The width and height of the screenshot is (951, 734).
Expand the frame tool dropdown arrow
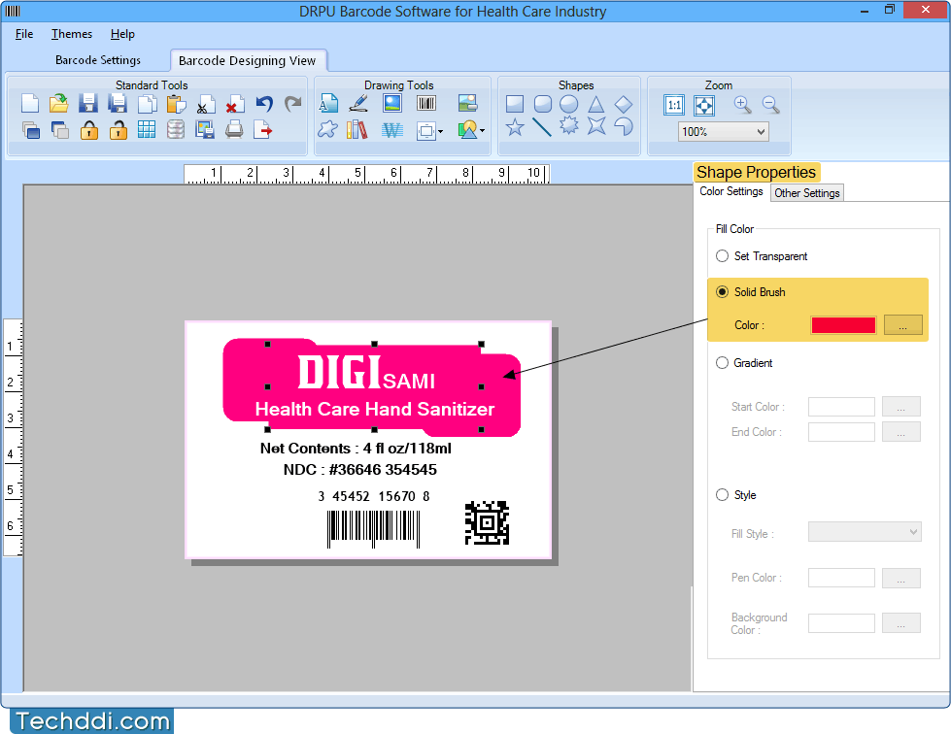440,131
